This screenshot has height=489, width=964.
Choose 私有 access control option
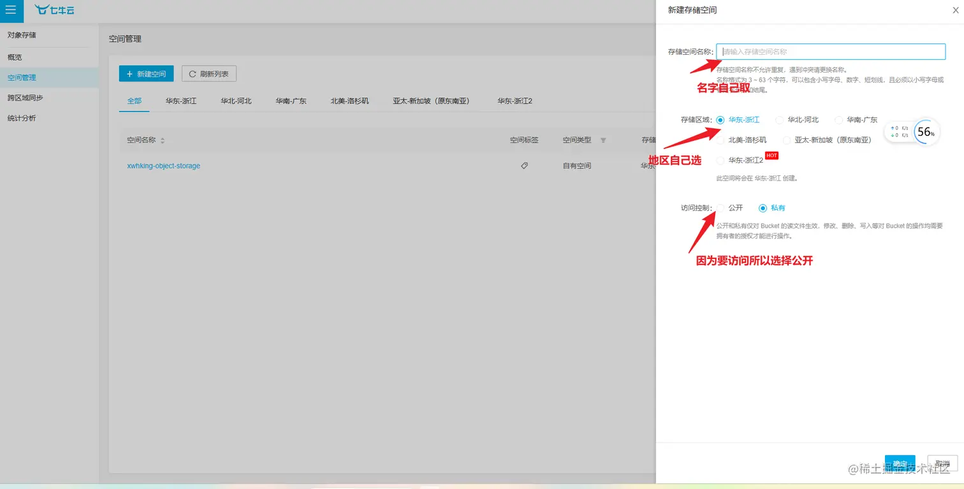click(763, 208)
